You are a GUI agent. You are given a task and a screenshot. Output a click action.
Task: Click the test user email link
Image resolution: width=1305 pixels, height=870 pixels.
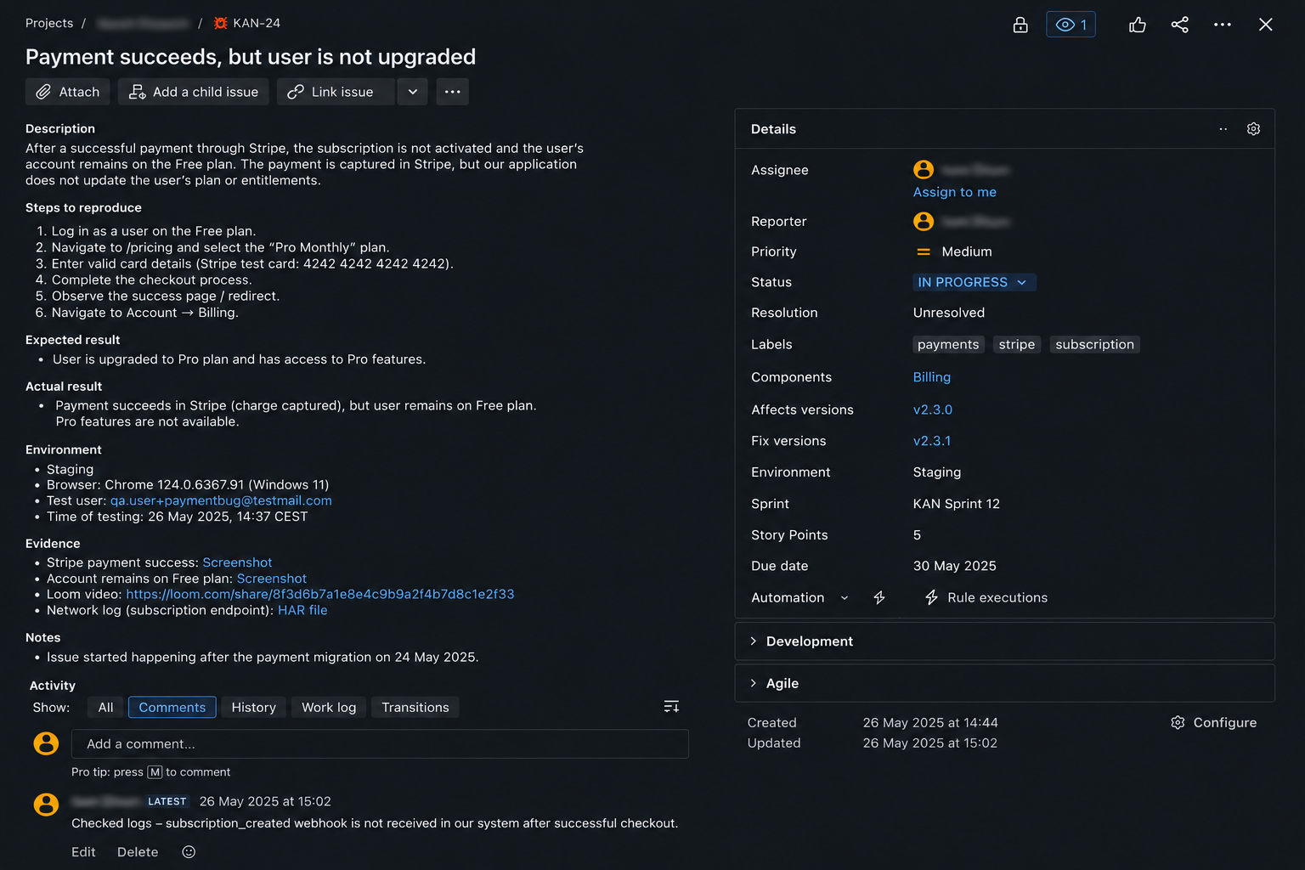(x=221, y=500)
